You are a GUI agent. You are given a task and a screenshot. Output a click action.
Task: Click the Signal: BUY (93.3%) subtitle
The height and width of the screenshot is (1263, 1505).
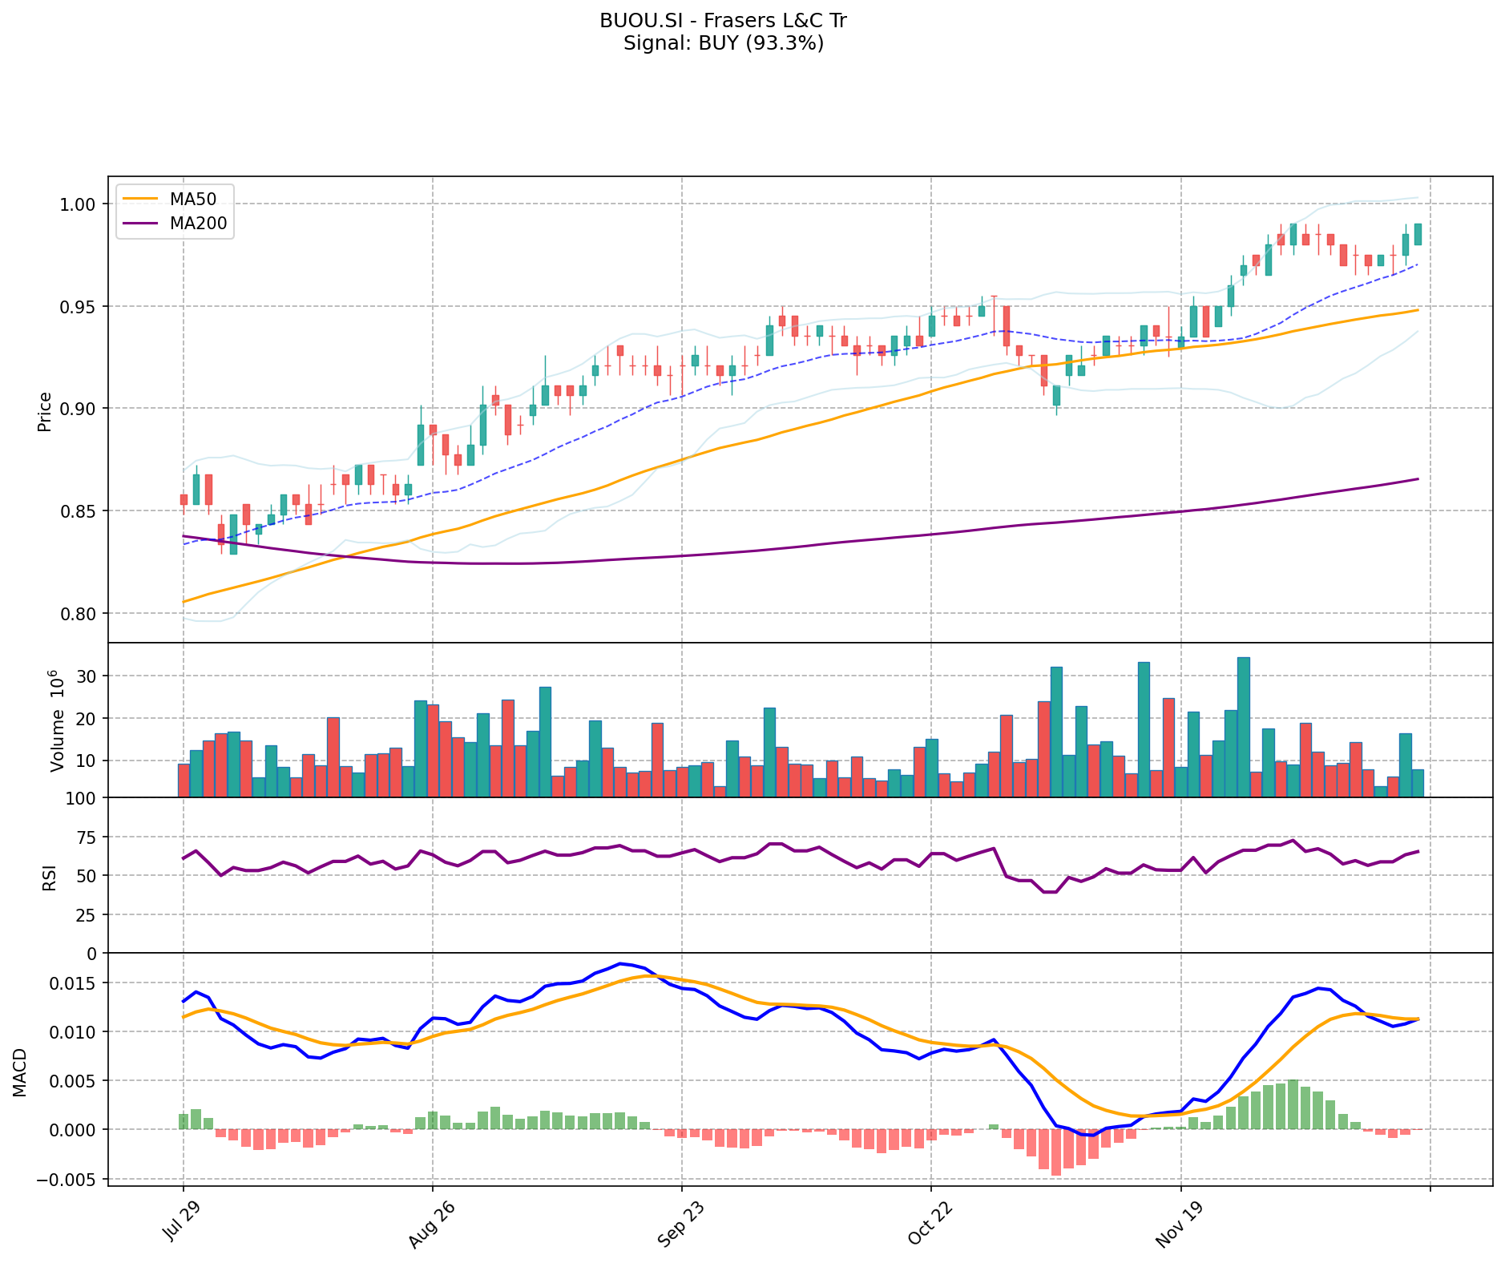pos(723,43)
